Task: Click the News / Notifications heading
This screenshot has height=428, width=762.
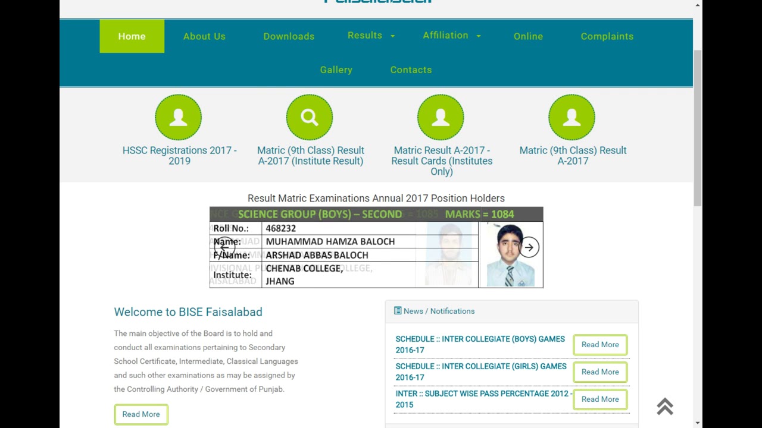Action: (439, 311)
